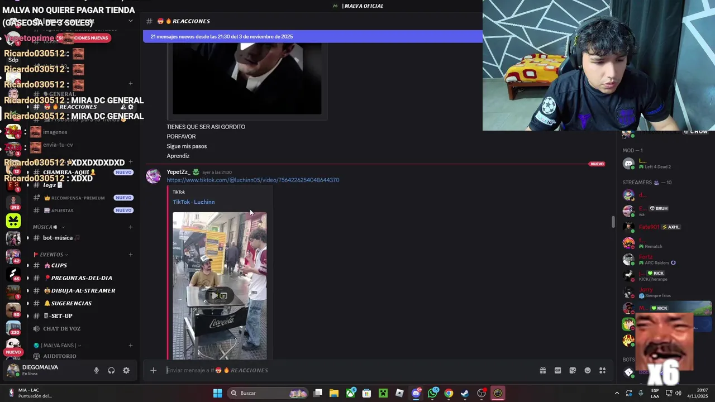
Task: Select the green X server icon in sidebar
Action: [13, 221]
